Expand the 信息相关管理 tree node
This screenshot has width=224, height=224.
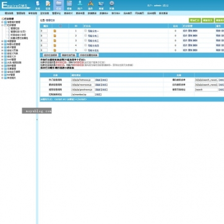point(2,22)
